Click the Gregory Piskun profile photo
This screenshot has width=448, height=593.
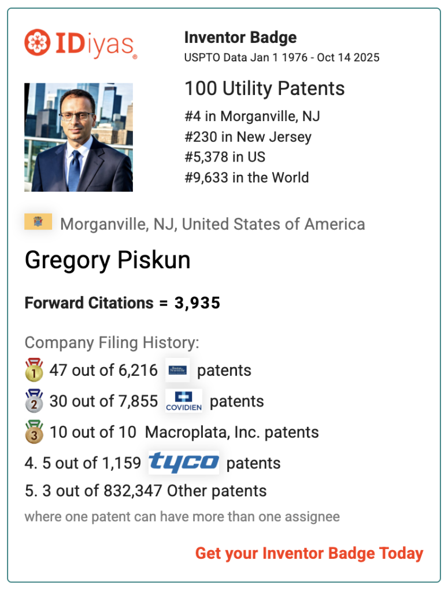(79, 137)
